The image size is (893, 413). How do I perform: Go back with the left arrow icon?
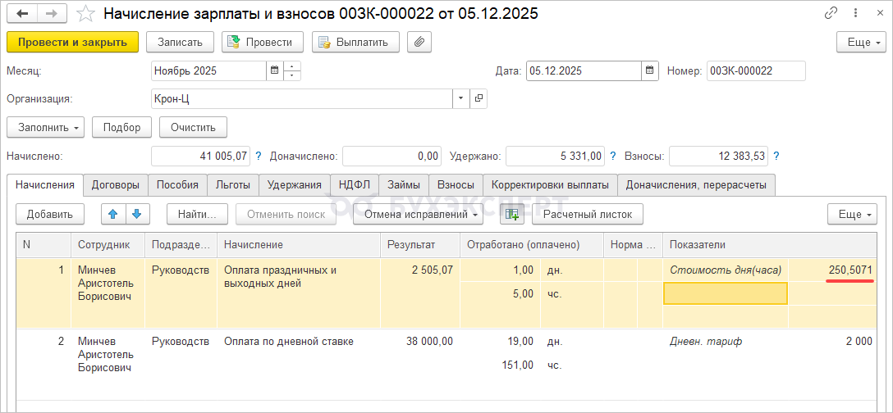(23, 14)
